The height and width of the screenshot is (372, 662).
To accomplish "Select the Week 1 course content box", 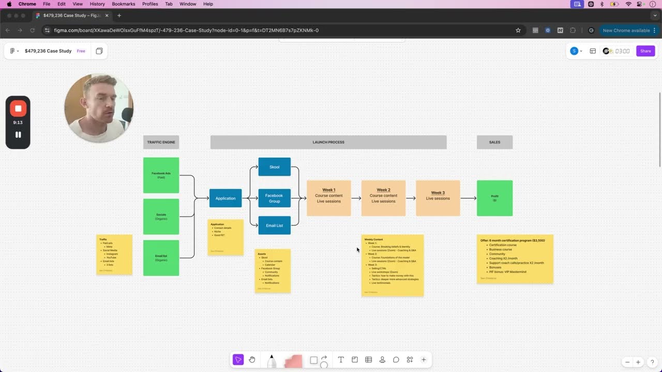I will click(329, 198).
